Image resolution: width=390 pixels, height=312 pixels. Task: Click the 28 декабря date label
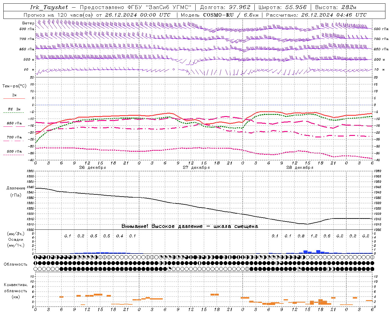pyautogui.click(x=300, y=168)
